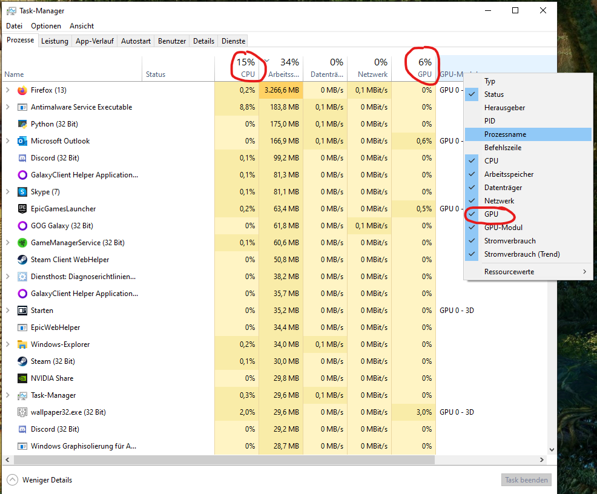This screenshot has height=494, width=597.
Task: Click the horizontal scrollbar of process list
Action: pyautogui.click(x=218, y=459)
